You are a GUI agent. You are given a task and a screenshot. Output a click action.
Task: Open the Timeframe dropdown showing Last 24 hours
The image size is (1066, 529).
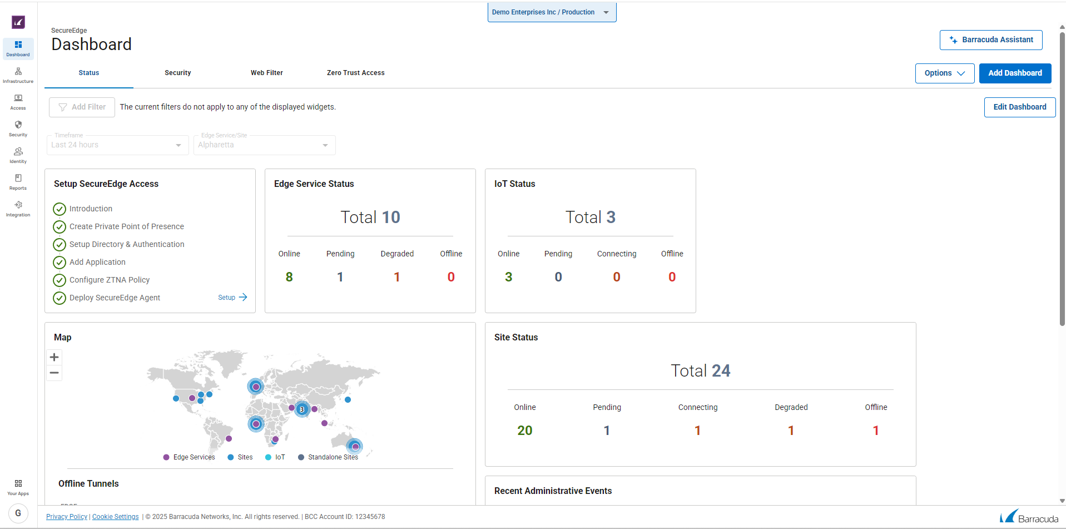click(x=117, y=145)
